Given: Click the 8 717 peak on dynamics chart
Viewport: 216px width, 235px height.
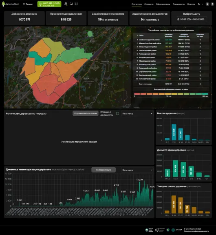Looking at the screenshot, I should [x=116, y=186].
